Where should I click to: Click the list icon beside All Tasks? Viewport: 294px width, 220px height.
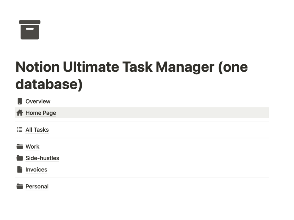coord(20,130)
